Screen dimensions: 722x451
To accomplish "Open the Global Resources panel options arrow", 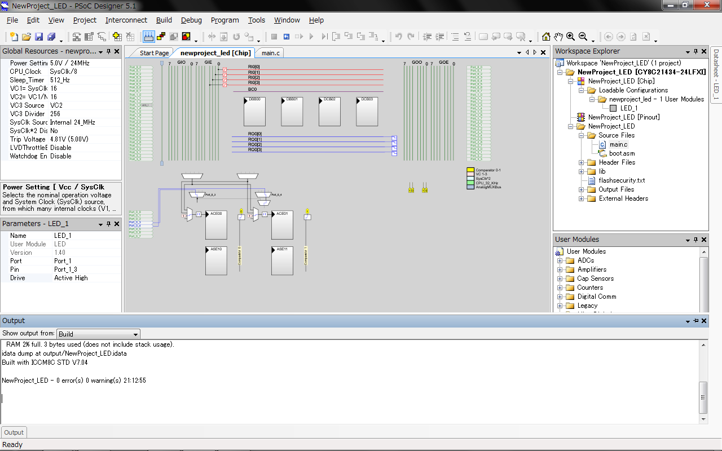I will (100, 51).
